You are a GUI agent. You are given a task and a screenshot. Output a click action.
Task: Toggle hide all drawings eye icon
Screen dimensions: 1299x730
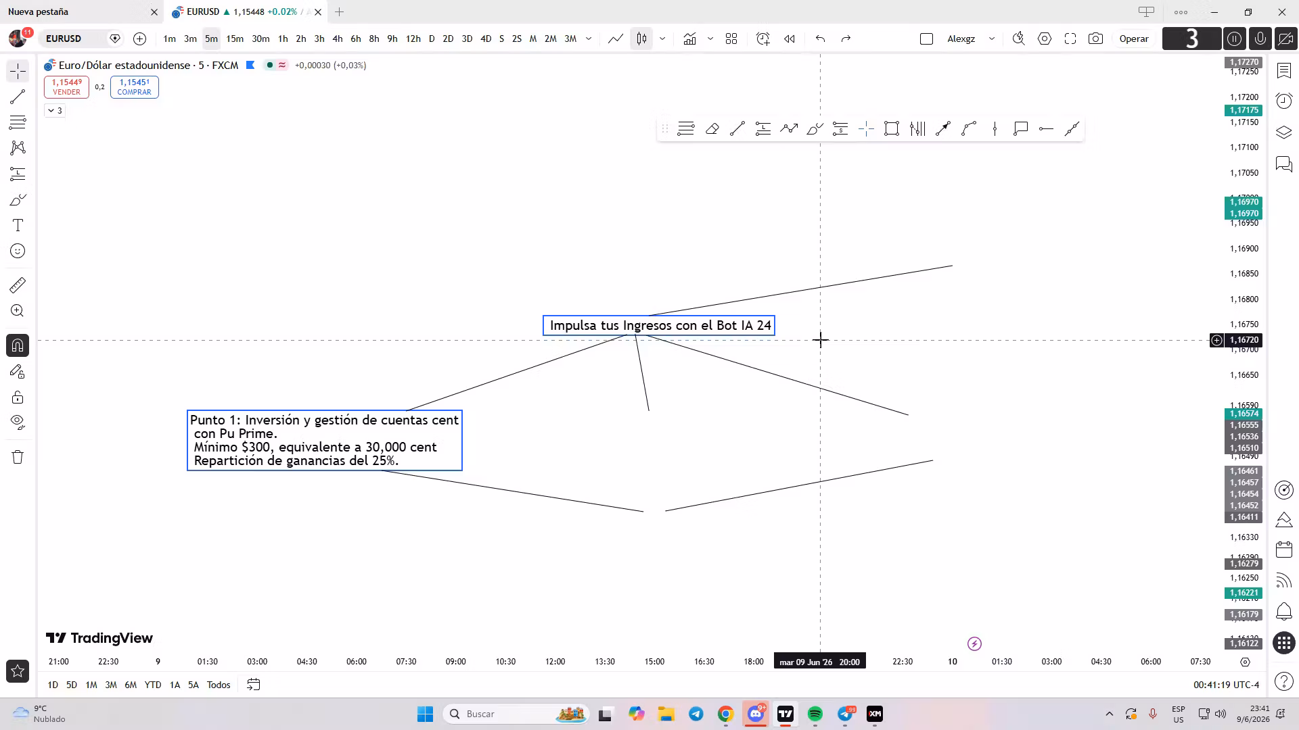point(18,422)
